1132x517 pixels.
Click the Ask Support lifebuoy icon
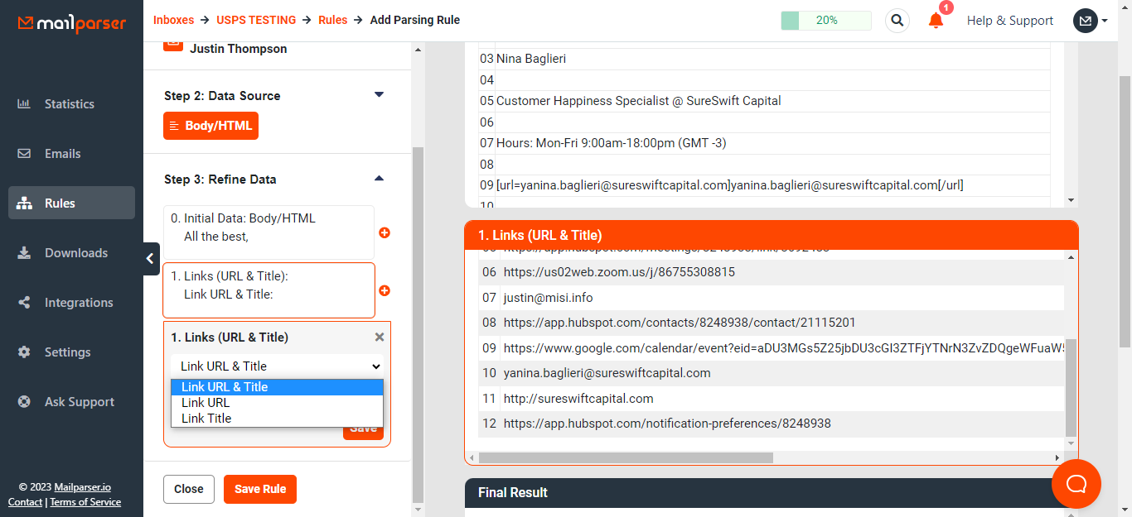click(x=24, y=402)
